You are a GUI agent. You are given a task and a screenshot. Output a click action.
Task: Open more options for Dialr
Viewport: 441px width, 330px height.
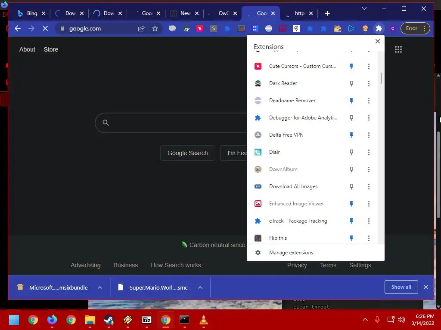[x=369, y=152]
